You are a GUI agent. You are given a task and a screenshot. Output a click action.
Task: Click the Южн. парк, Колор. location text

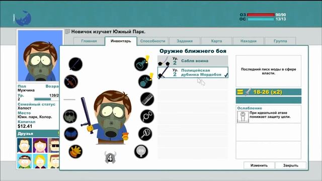click(x=35, y=117)
